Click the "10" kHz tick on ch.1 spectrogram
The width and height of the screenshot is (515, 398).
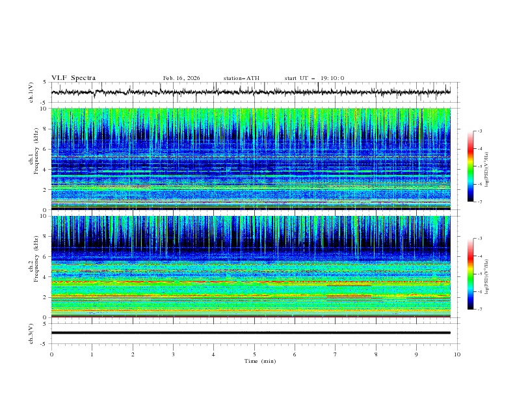pos(44,109)
